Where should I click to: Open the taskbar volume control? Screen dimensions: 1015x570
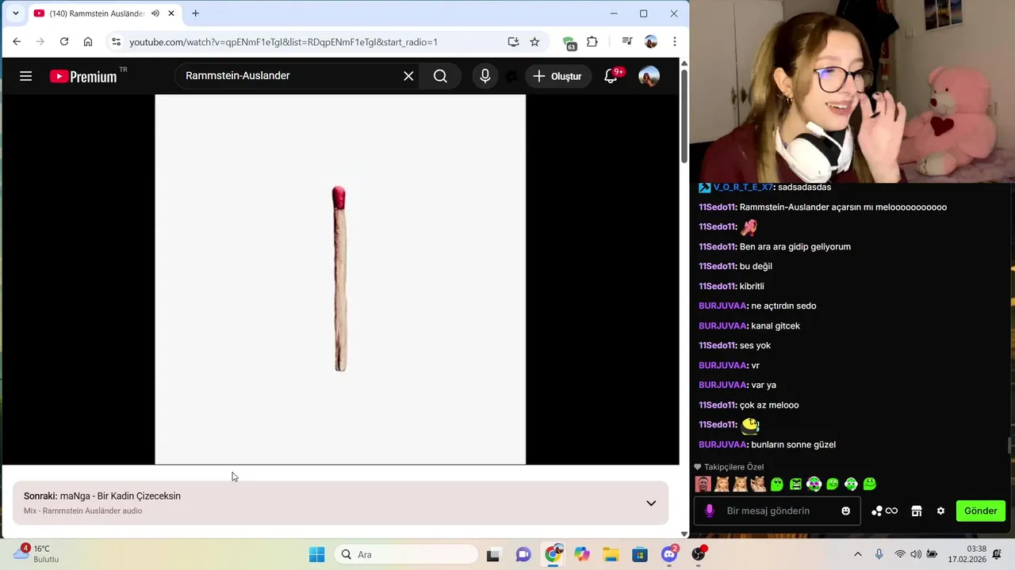click(916, 554)
